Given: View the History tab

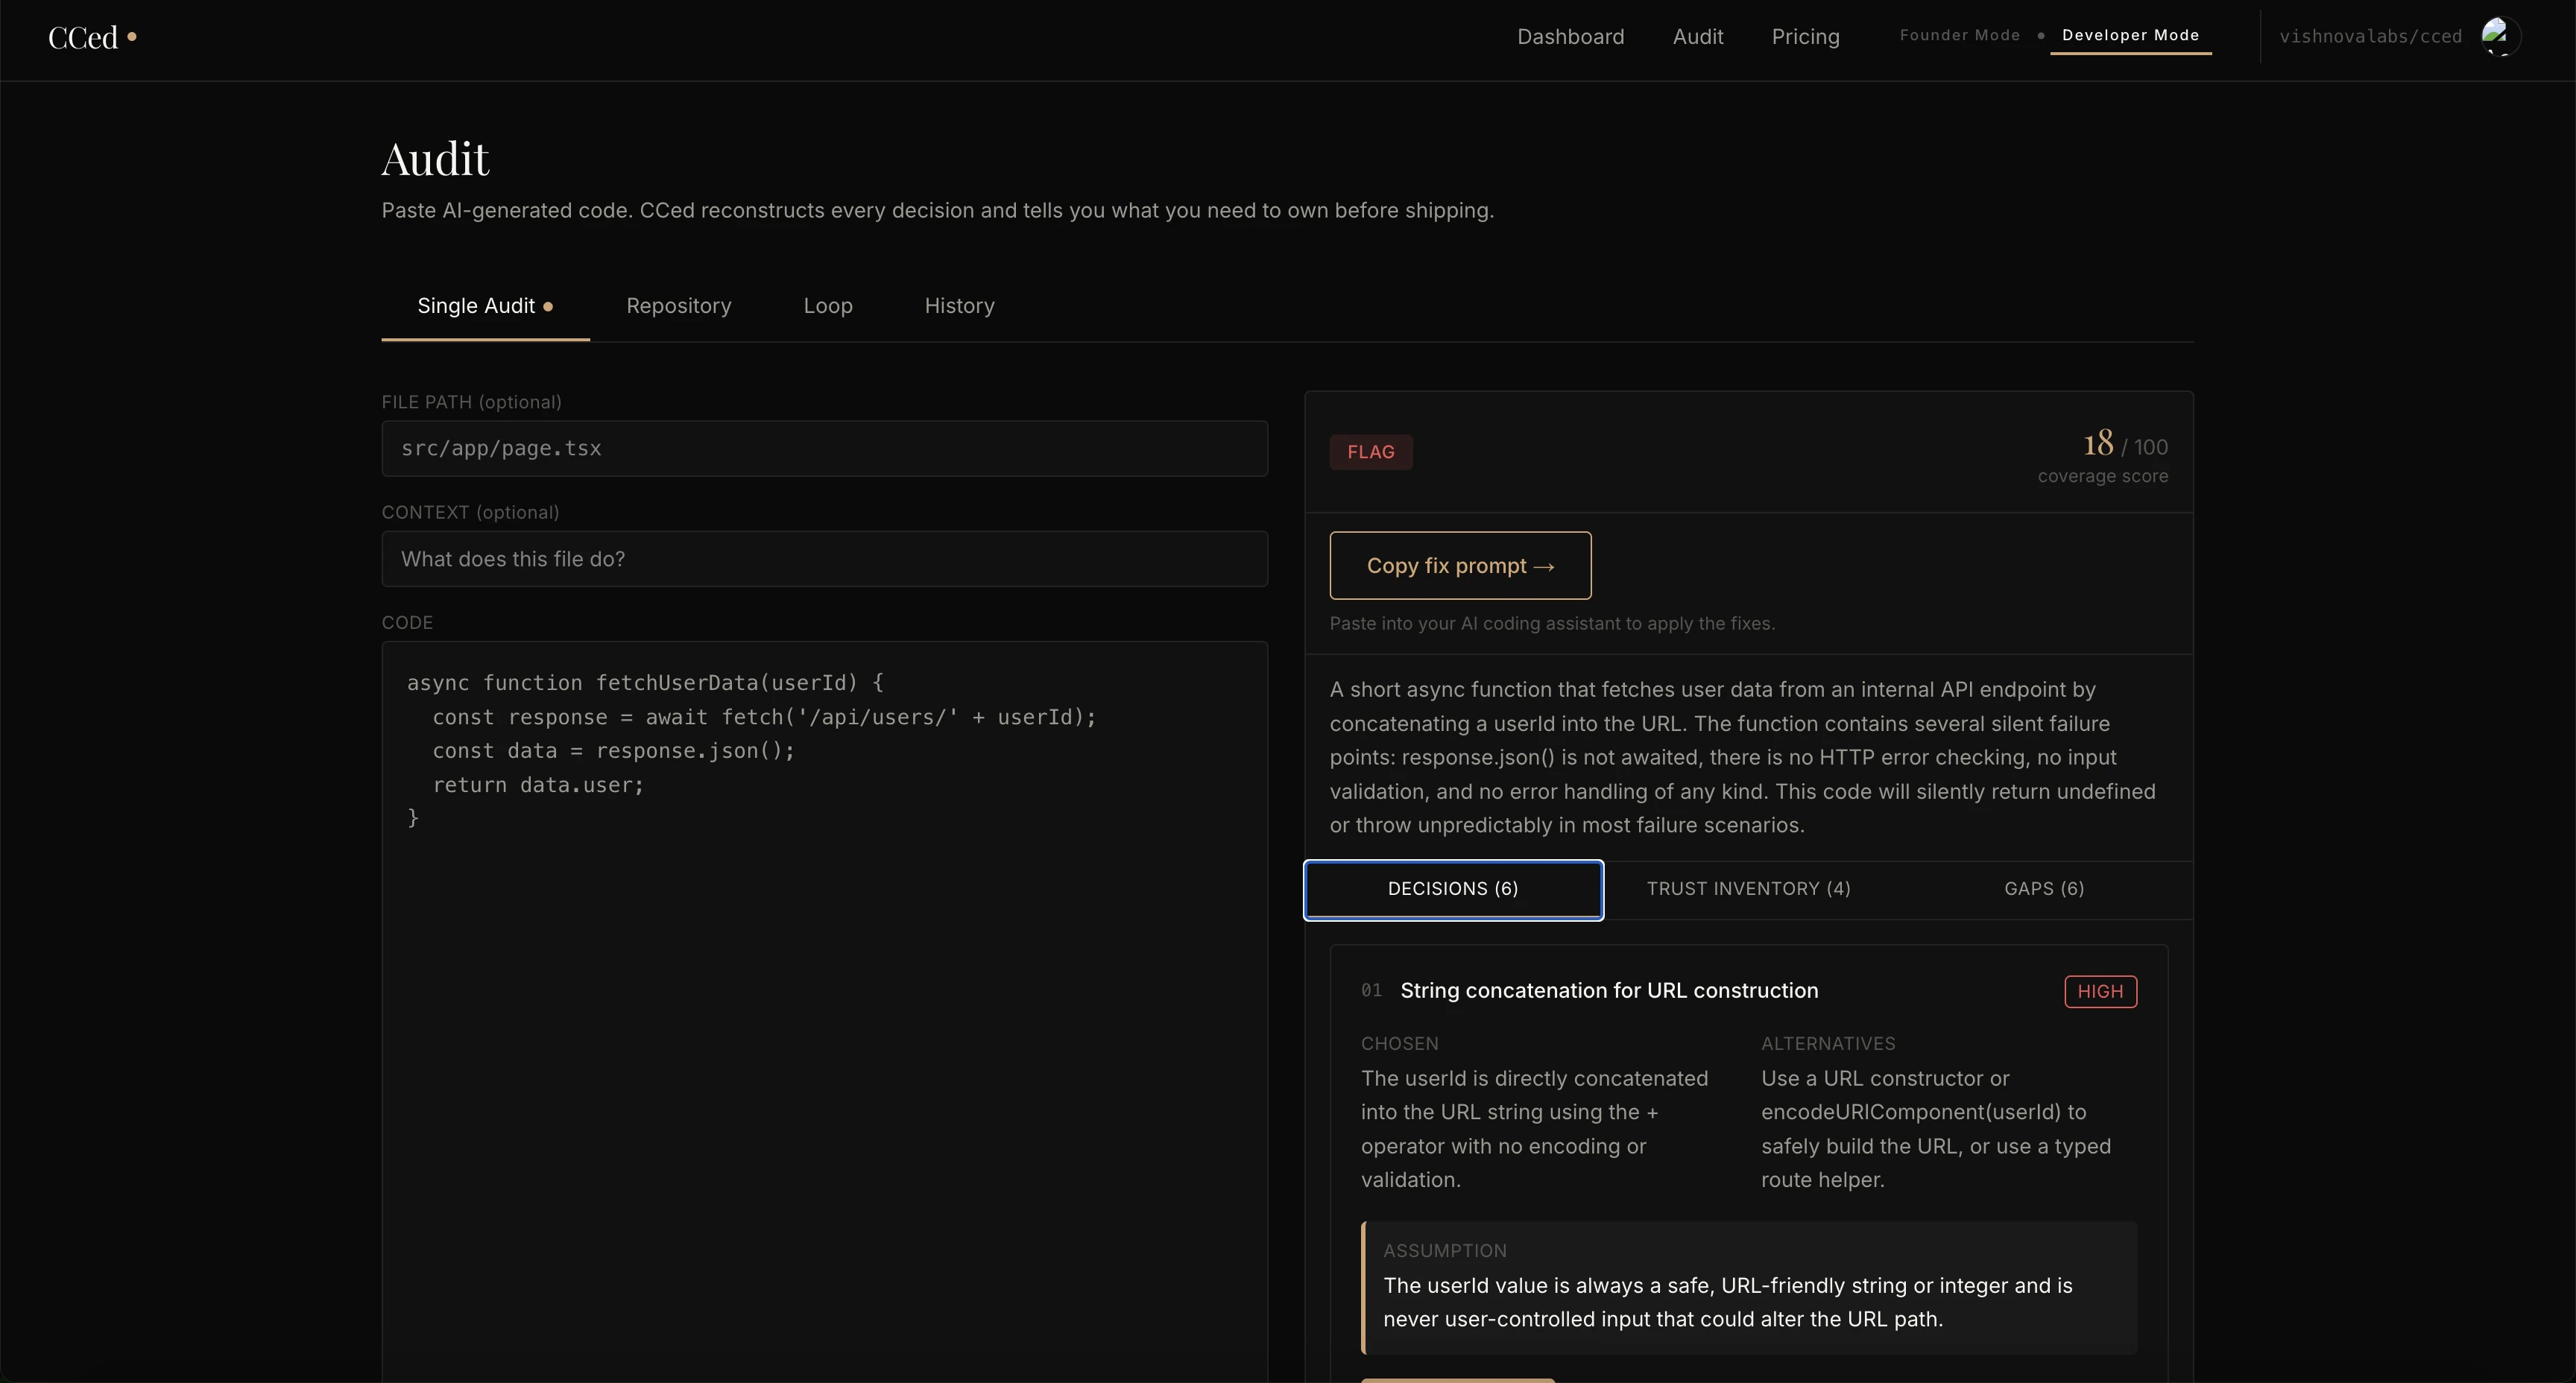Looking at the screenshot, I should tap(959, 306).
